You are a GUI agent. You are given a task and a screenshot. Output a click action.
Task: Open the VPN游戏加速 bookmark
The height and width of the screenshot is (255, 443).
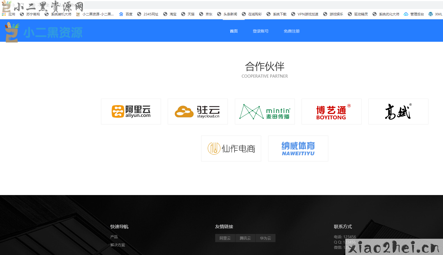point(305,14)
